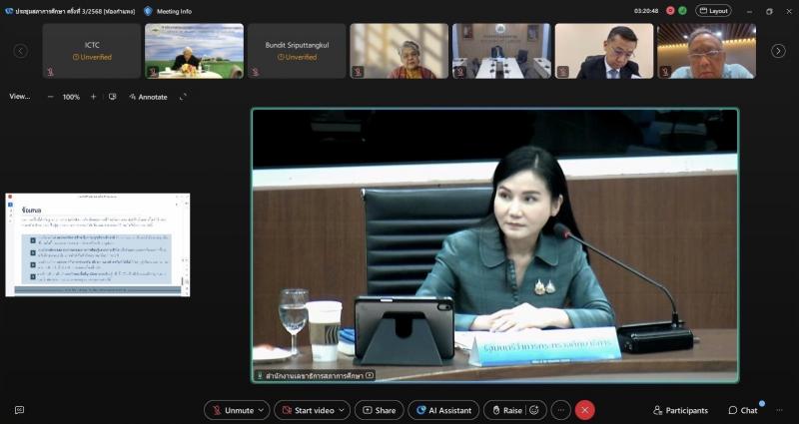Image resolution: width=799 pixels, height=424 pixels.
Task: Click the shared document thumbnail
Action: 97,244
